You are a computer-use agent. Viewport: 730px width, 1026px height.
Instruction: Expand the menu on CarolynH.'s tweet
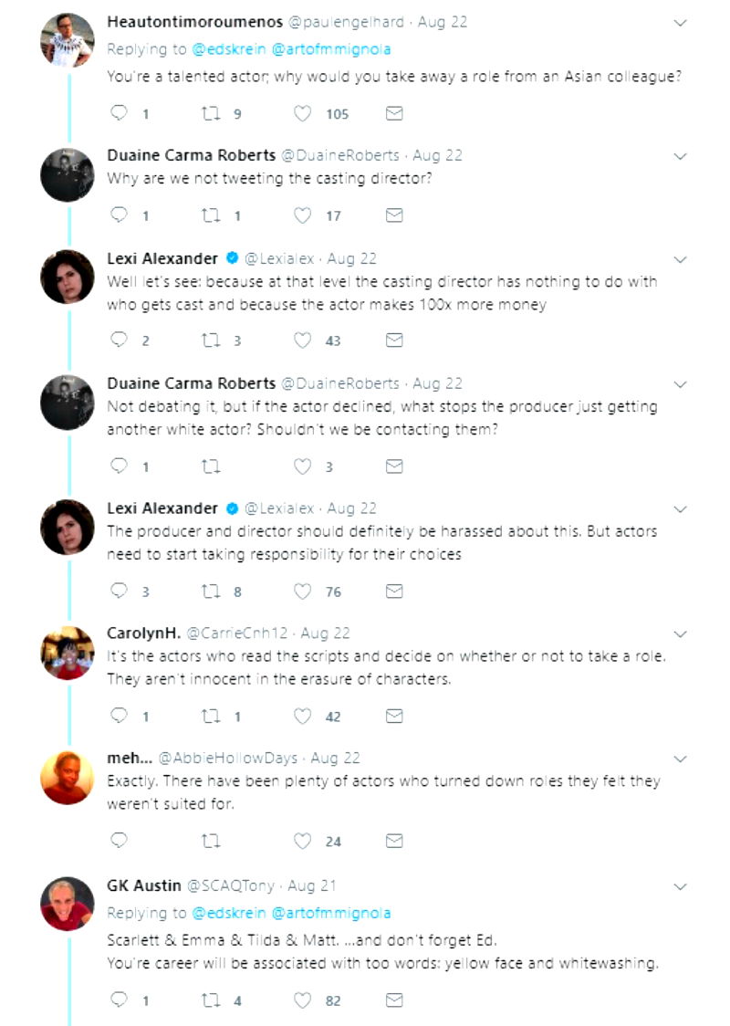point(680,633)
